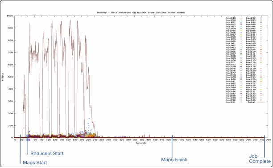Click the "Maps Finish" annotation label
Viewport: 273px width, 168px height.
point(174,160)
